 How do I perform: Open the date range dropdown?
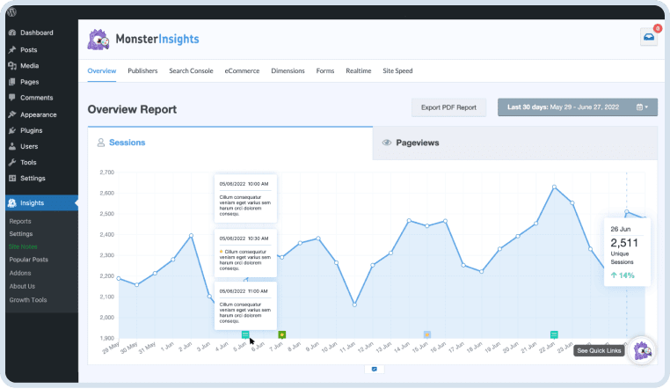(x=577, y=107)
